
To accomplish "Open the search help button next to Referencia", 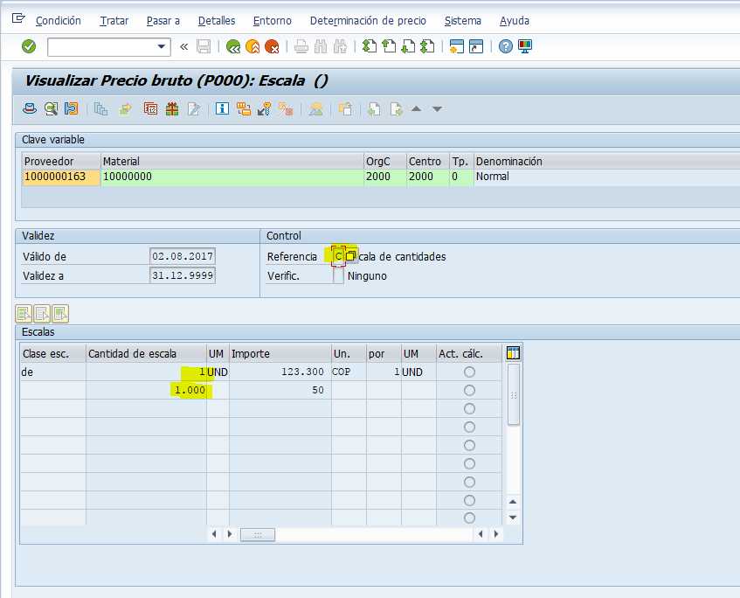I will pos(350,256).
